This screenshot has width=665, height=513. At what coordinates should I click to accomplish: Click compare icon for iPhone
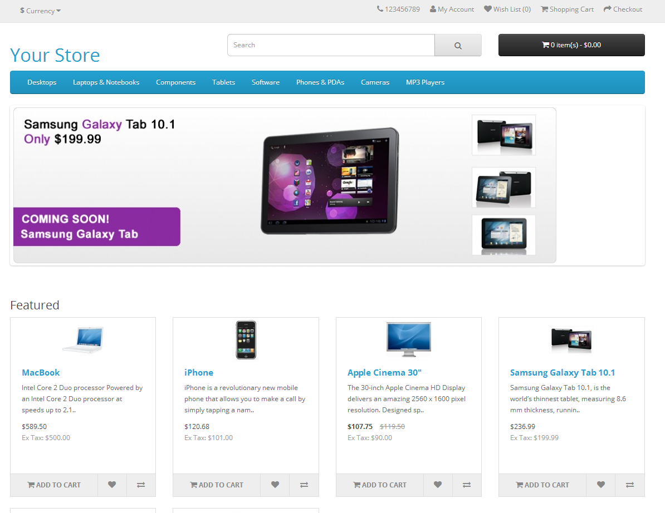(x=304, y=485)
